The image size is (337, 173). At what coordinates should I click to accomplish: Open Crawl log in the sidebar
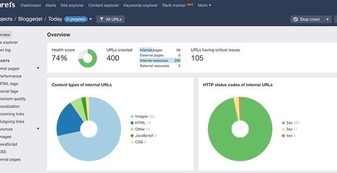5,50
